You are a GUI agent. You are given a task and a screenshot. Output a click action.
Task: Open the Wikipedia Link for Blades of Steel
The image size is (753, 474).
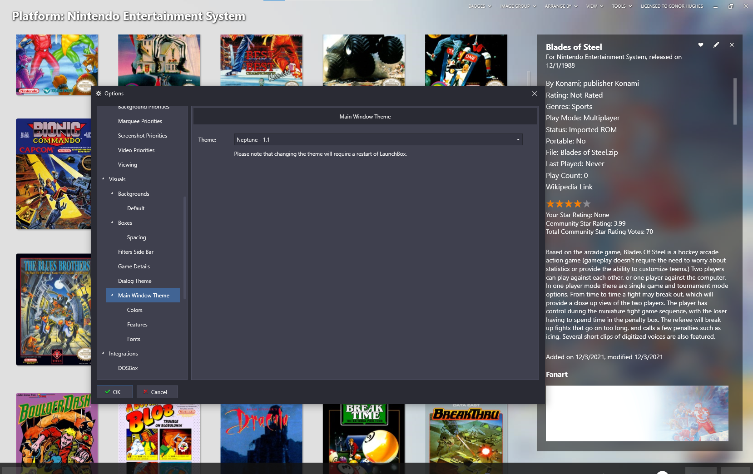point(569,187)
